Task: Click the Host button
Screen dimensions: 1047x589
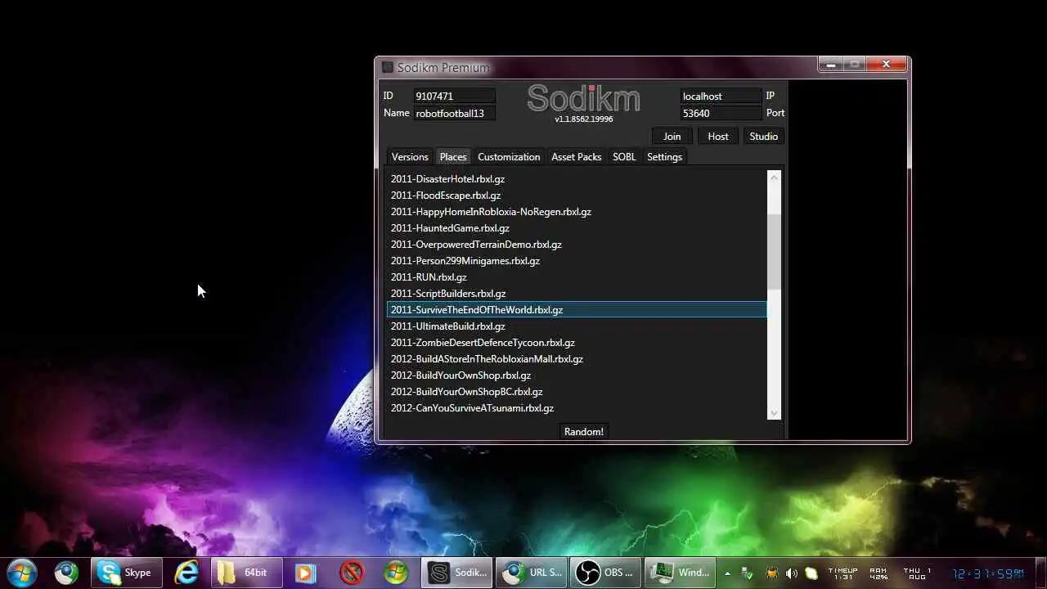Action: [718, 137]
